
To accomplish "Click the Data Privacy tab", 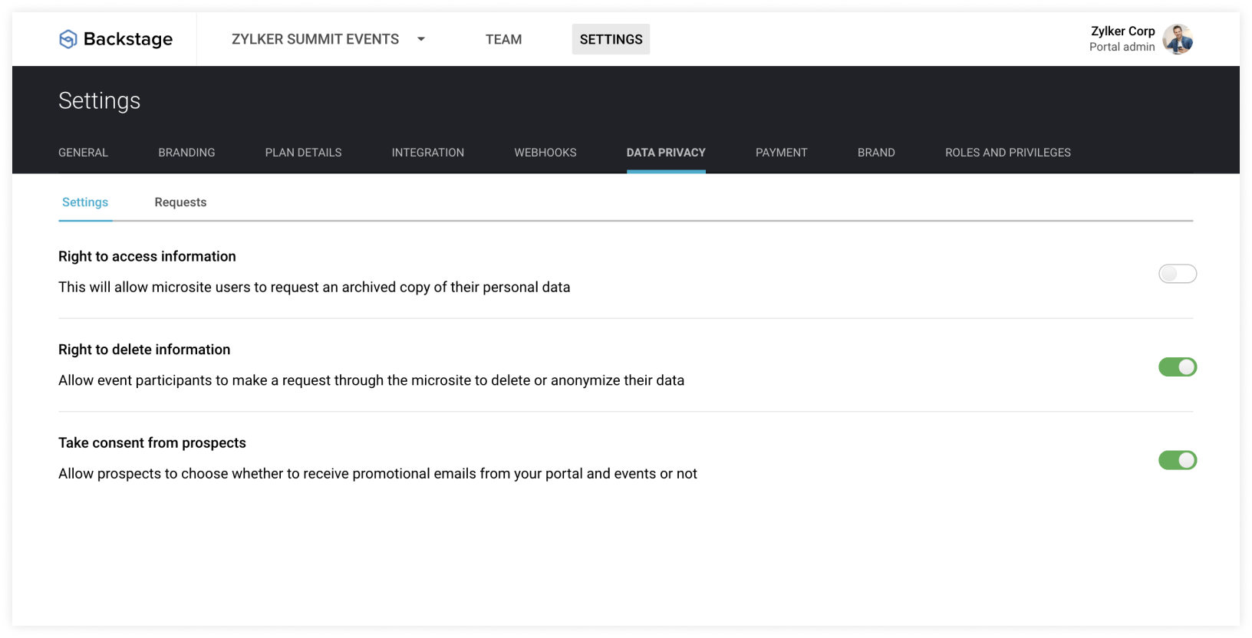I will (x=665, y=153).
